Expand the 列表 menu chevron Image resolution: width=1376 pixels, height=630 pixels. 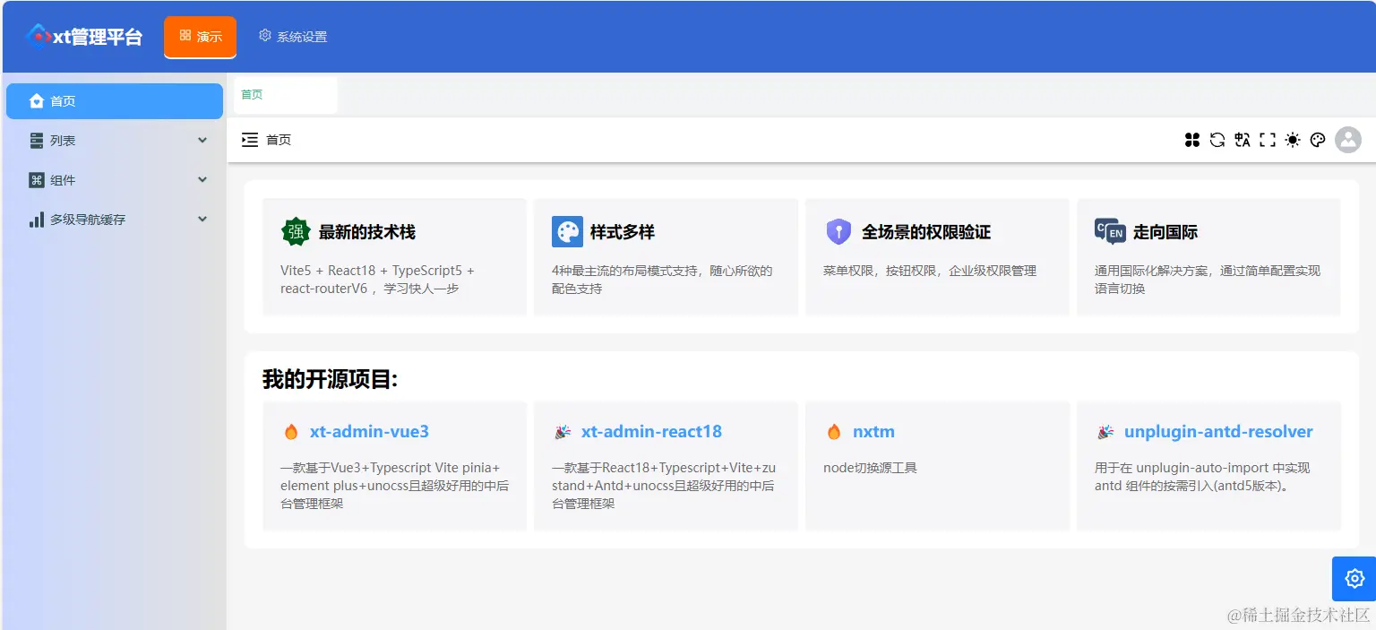pyautogui.click(x=202, y=141)
